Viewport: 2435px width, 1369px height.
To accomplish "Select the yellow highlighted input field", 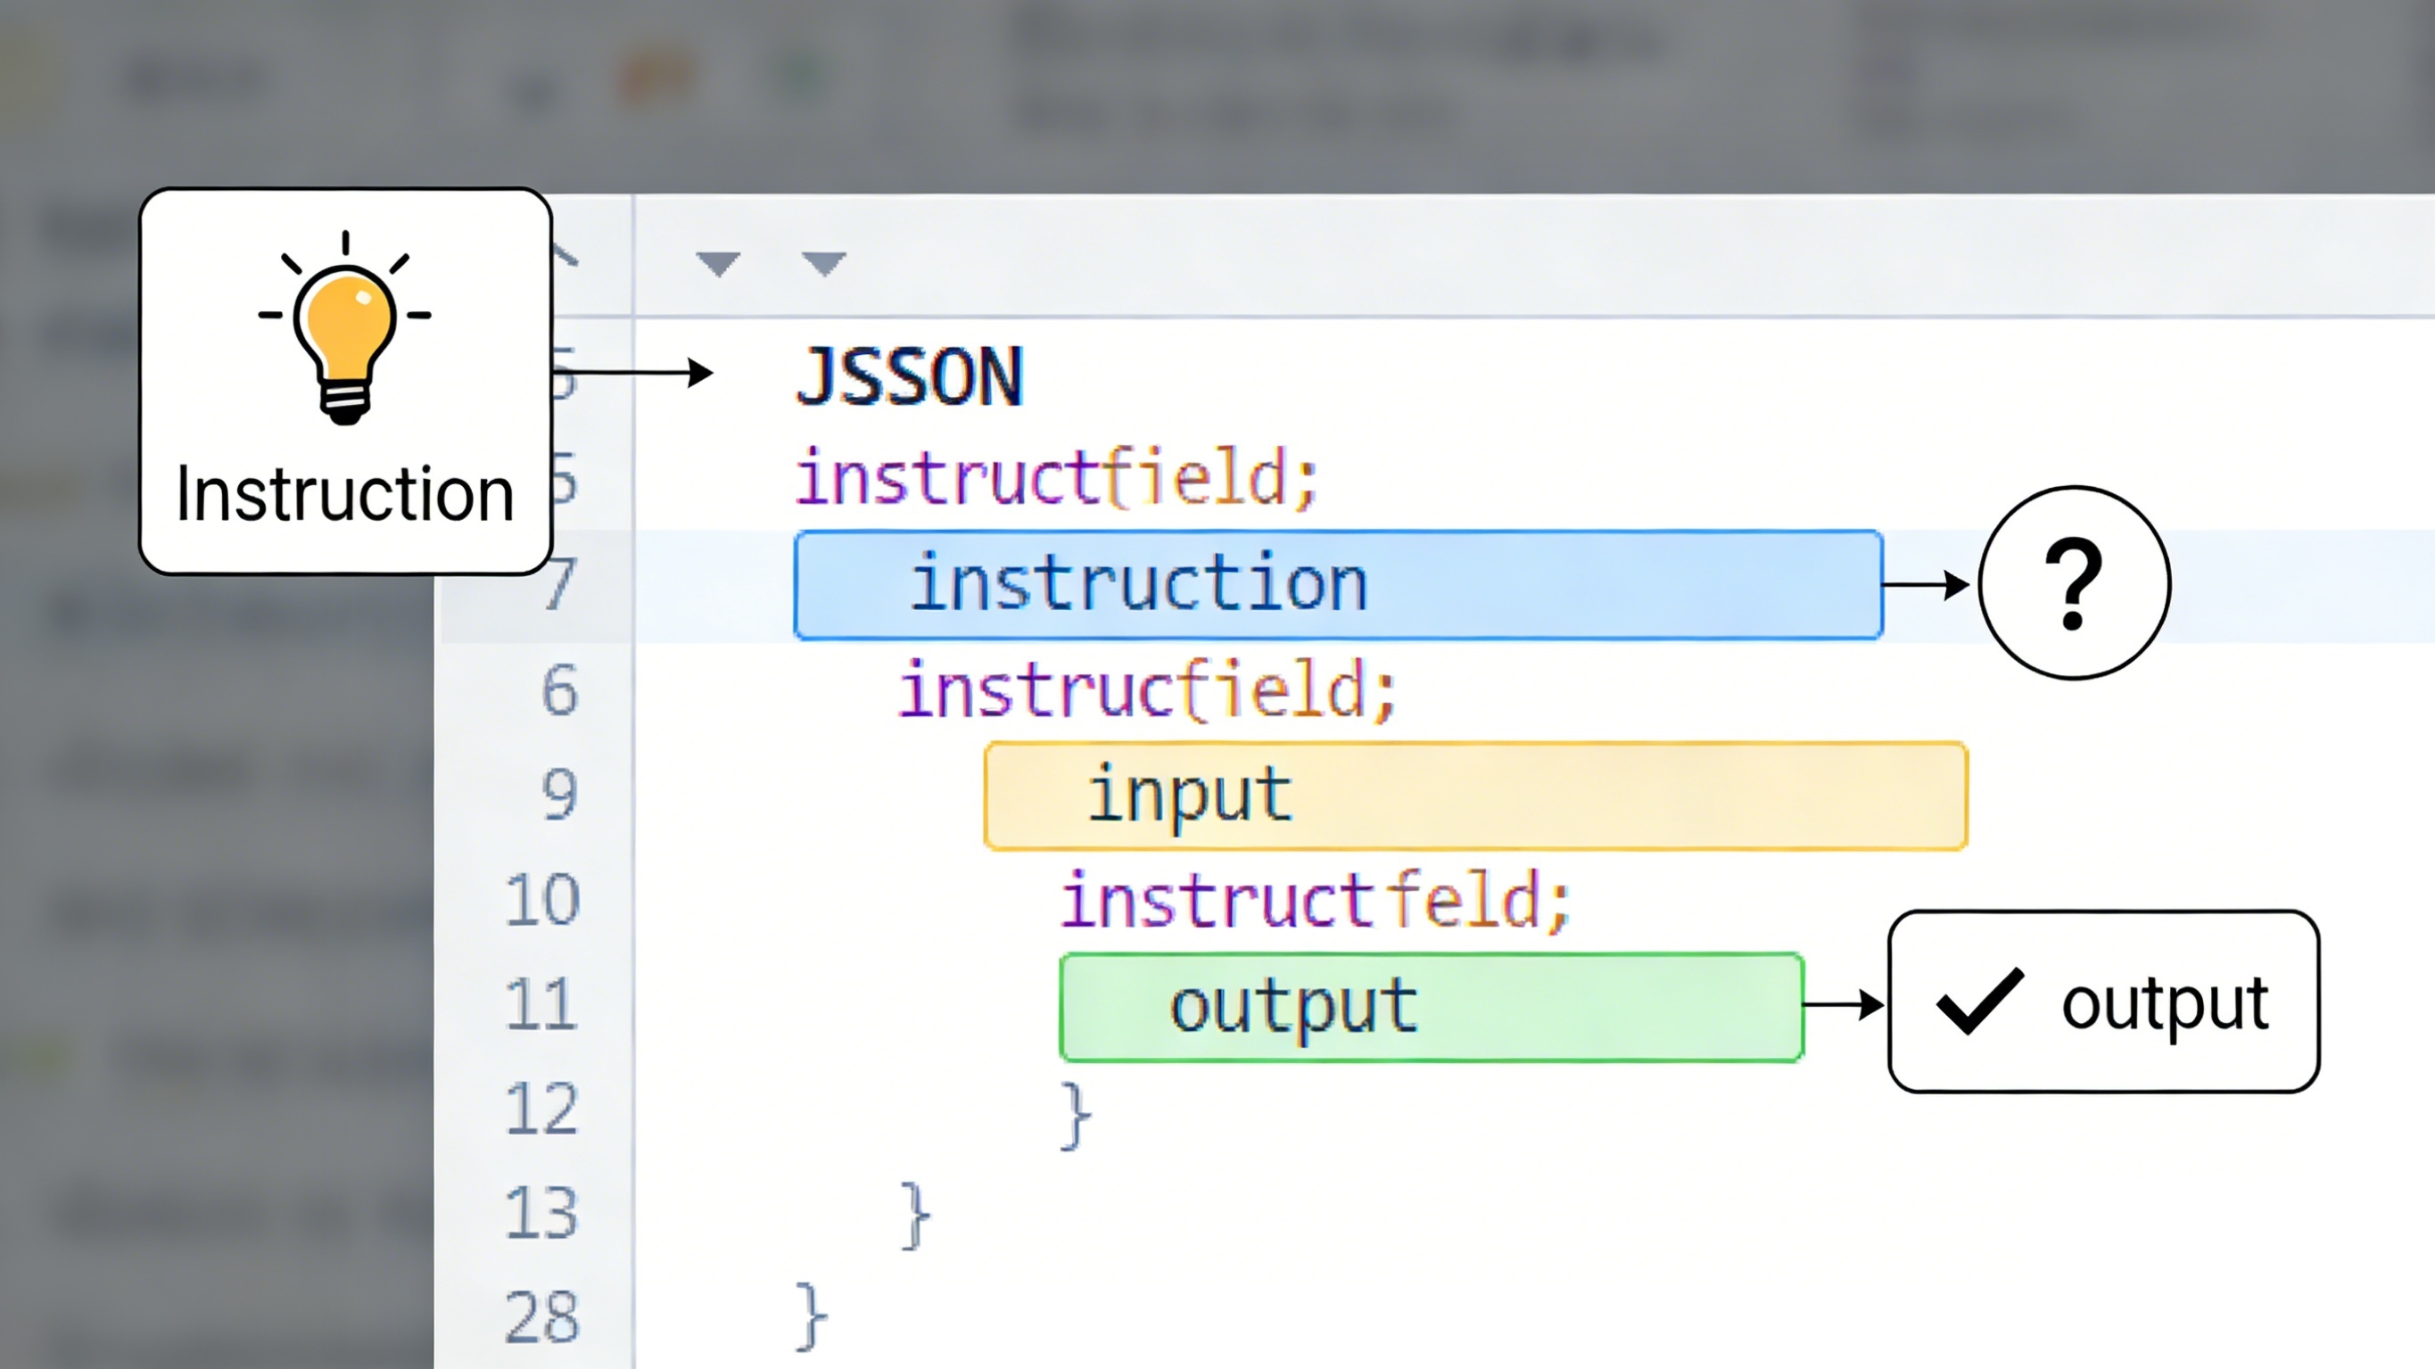I will click(x=1474, y=796).
